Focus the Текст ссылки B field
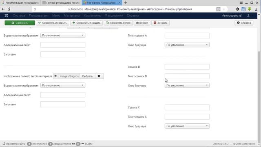The height and width of the screenshot is (147, 261). (x=187, y=76)
